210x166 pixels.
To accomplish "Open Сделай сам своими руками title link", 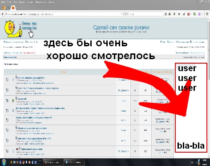I will [121, 28].
